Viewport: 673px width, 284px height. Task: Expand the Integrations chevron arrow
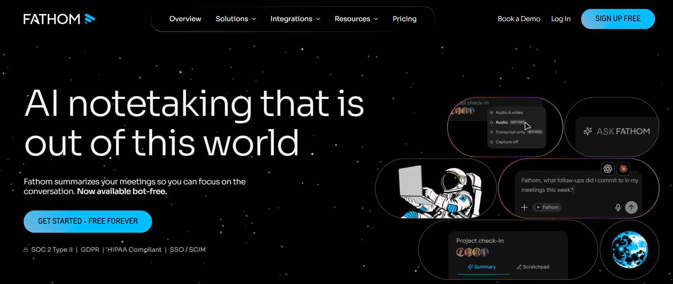(x=318, y=19)
